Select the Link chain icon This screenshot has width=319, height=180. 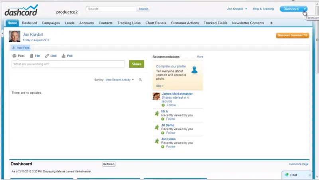tap(47, 56)
